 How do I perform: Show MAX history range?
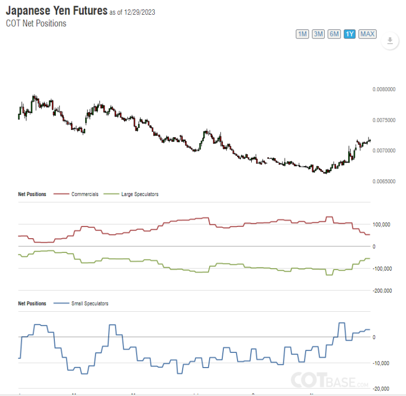pos(367,34)
